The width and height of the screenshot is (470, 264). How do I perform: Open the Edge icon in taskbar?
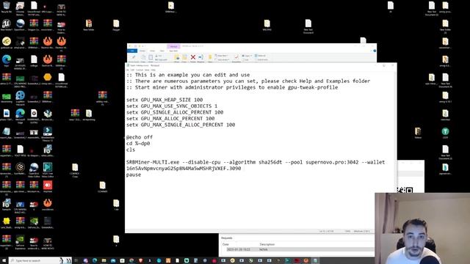pyautogui.click(x=95, y=261)
